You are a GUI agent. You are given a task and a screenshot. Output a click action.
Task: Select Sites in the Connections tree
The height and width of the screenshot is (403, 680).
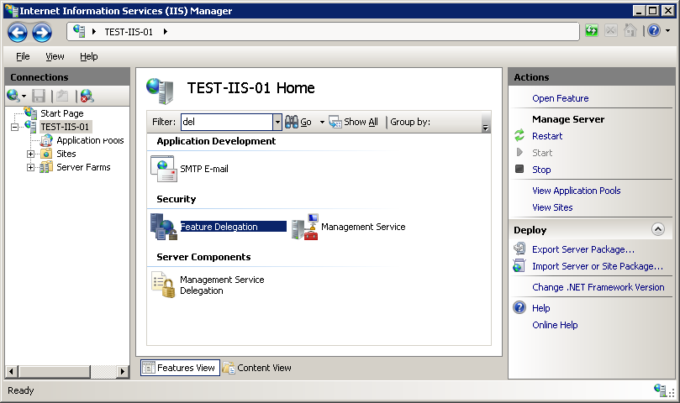point(66,154)
